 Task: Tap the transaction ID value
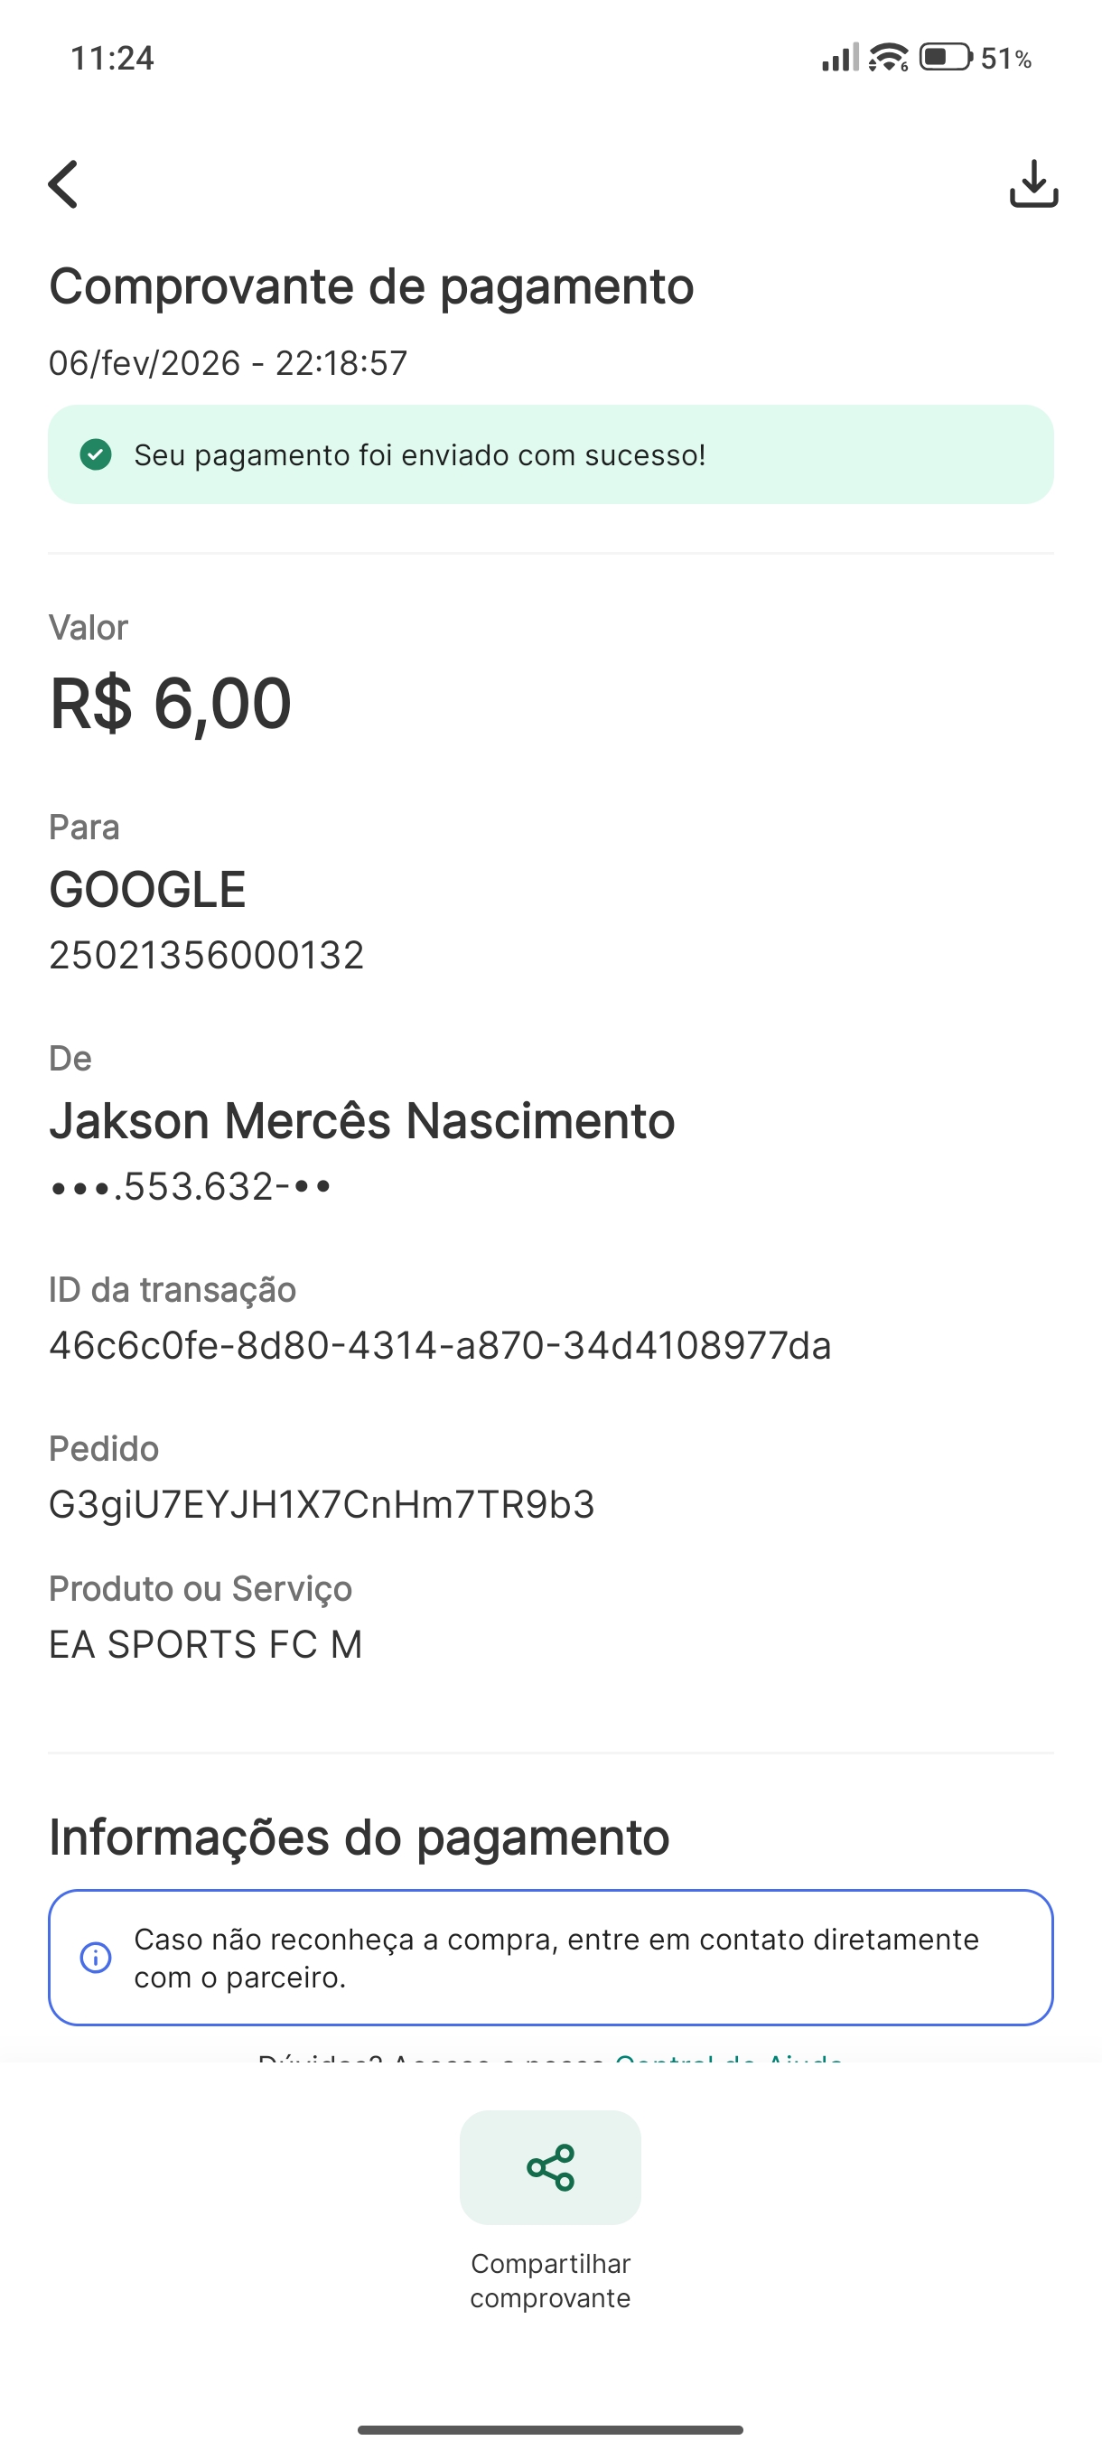[439, 1346]
